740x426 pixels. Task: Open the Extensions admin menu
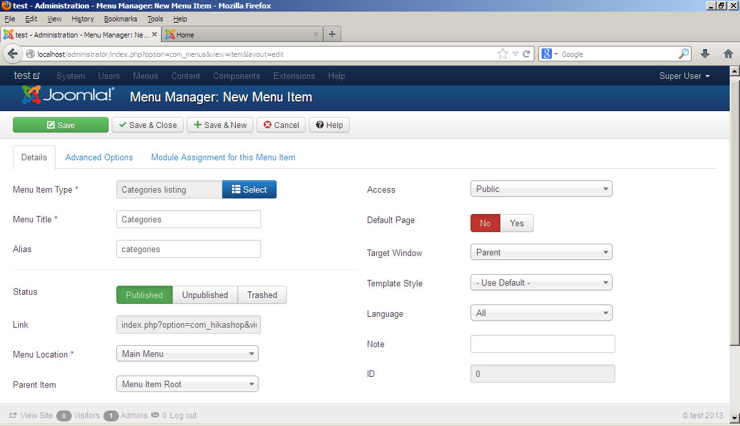point(294,76)
